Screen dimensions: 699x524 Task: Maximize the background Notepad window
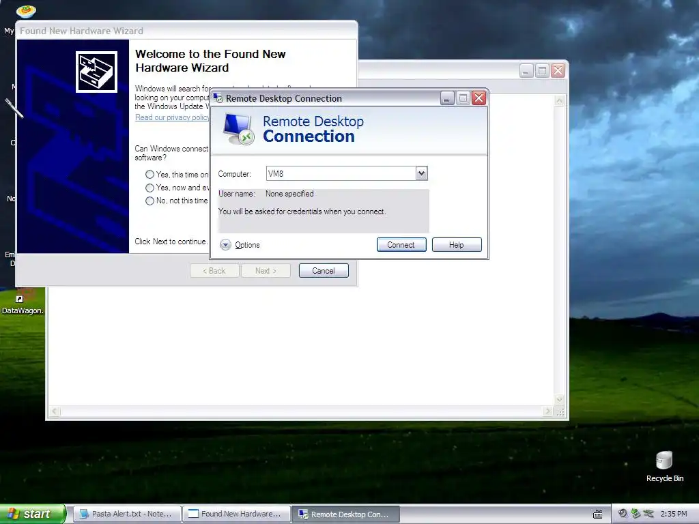[542, 71]
